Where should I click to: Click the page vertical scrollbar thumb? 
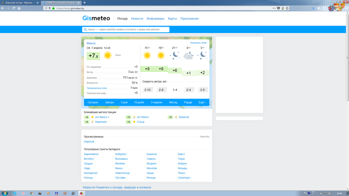(347, 58)
